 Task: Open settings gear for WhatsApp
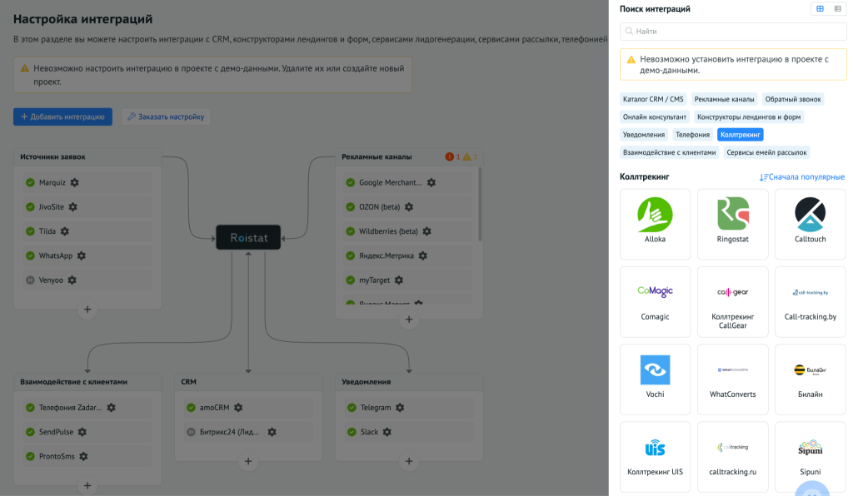click(x=81, y=255)
